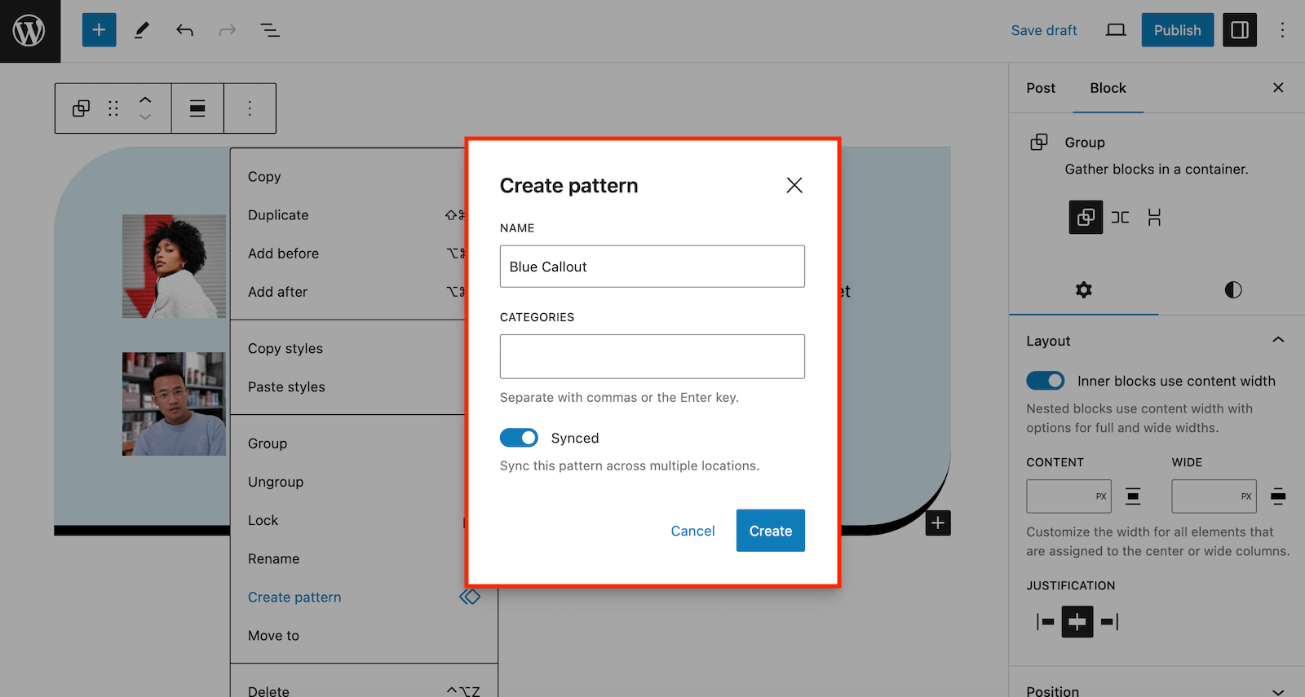Justify items right
Viewport: 1305px width, 697px height.
tap(1109, 622)
